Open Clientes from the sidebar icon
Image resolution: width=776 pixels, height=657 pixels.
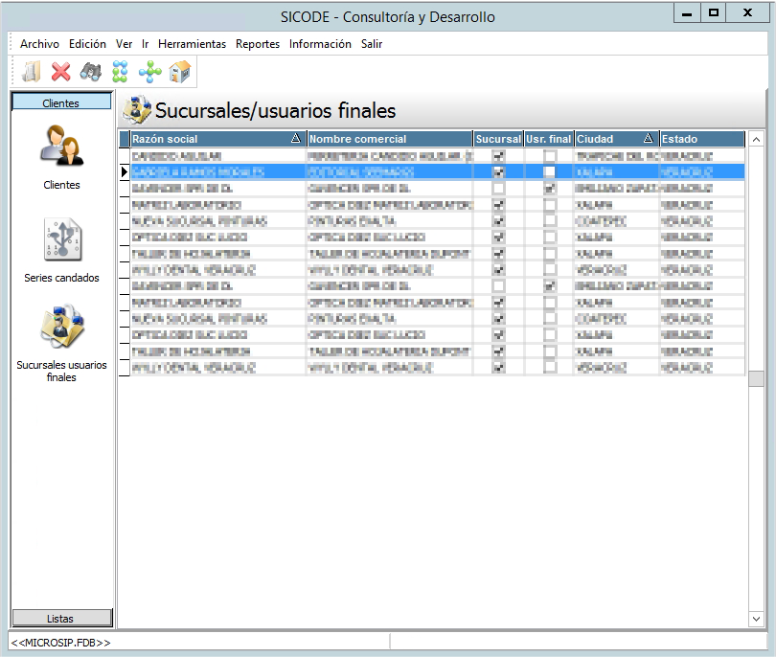61,146
